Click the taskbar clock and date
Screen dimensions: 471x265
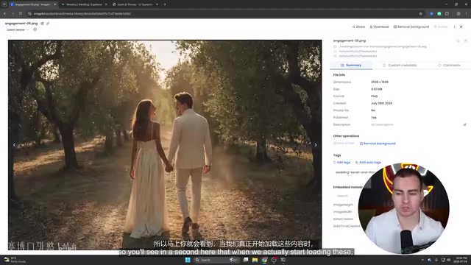coord(461,260)
